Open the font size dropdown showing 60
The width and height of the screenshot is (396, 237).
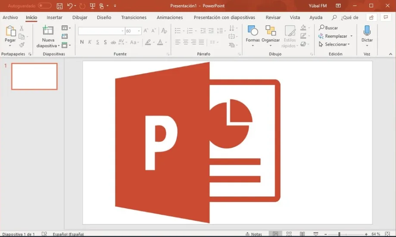click(139, 31)
